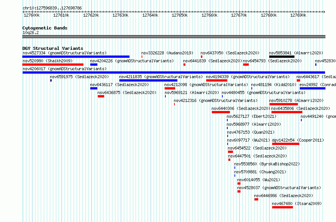This screenshot has width=336, height=222.
Task: Click nsv5910278 (Almarri2020) label
Action: (x=296, y=100)
